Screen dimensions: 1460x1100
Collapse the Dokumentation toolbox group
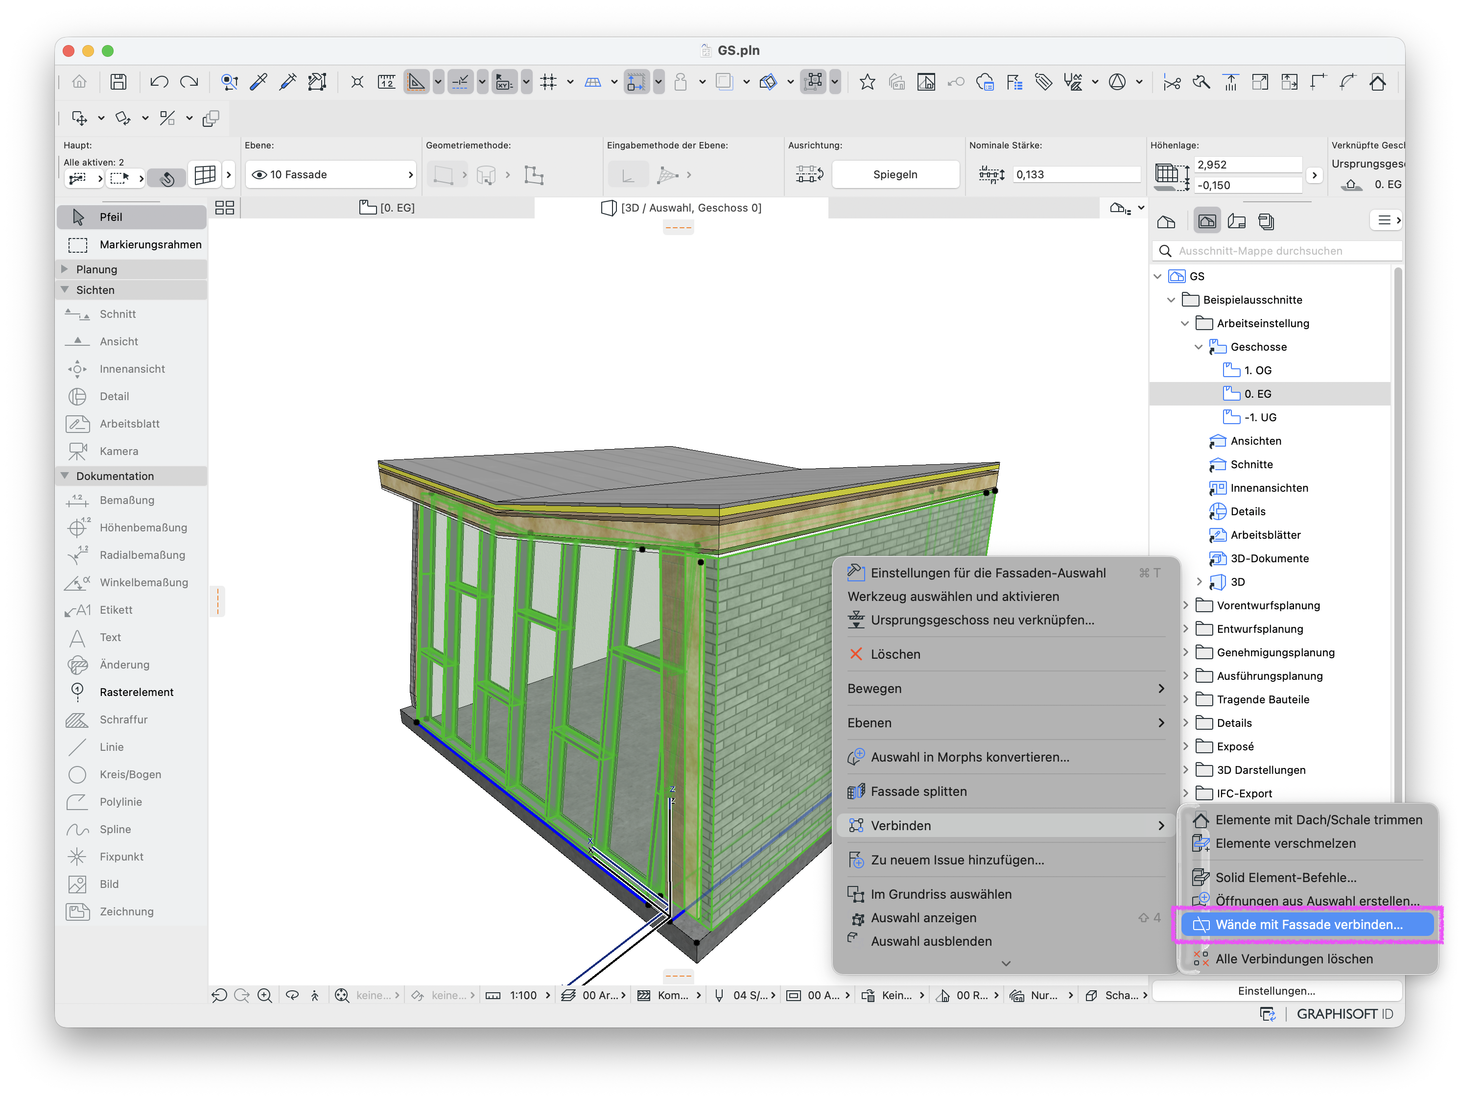64,476
